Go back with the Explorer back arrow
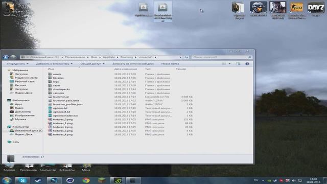Viewport: 327px width, 184px height. pos(6,57)
